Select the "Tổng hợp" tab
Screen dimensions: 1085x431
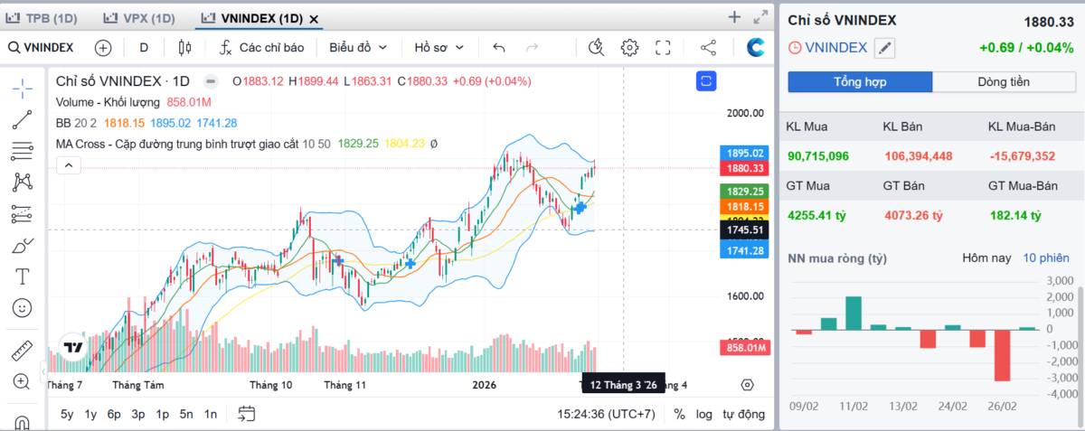860,81
